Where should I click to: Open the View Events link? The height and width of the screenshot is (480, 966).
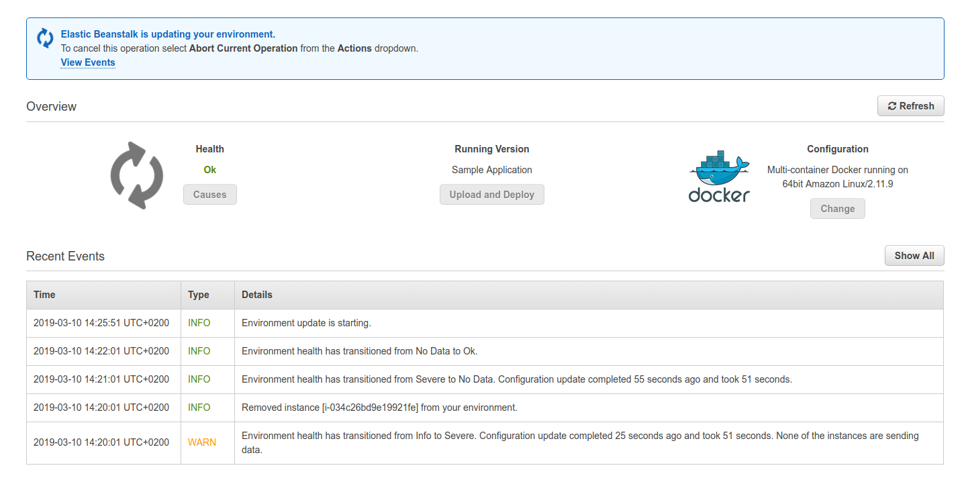(88, 62)
